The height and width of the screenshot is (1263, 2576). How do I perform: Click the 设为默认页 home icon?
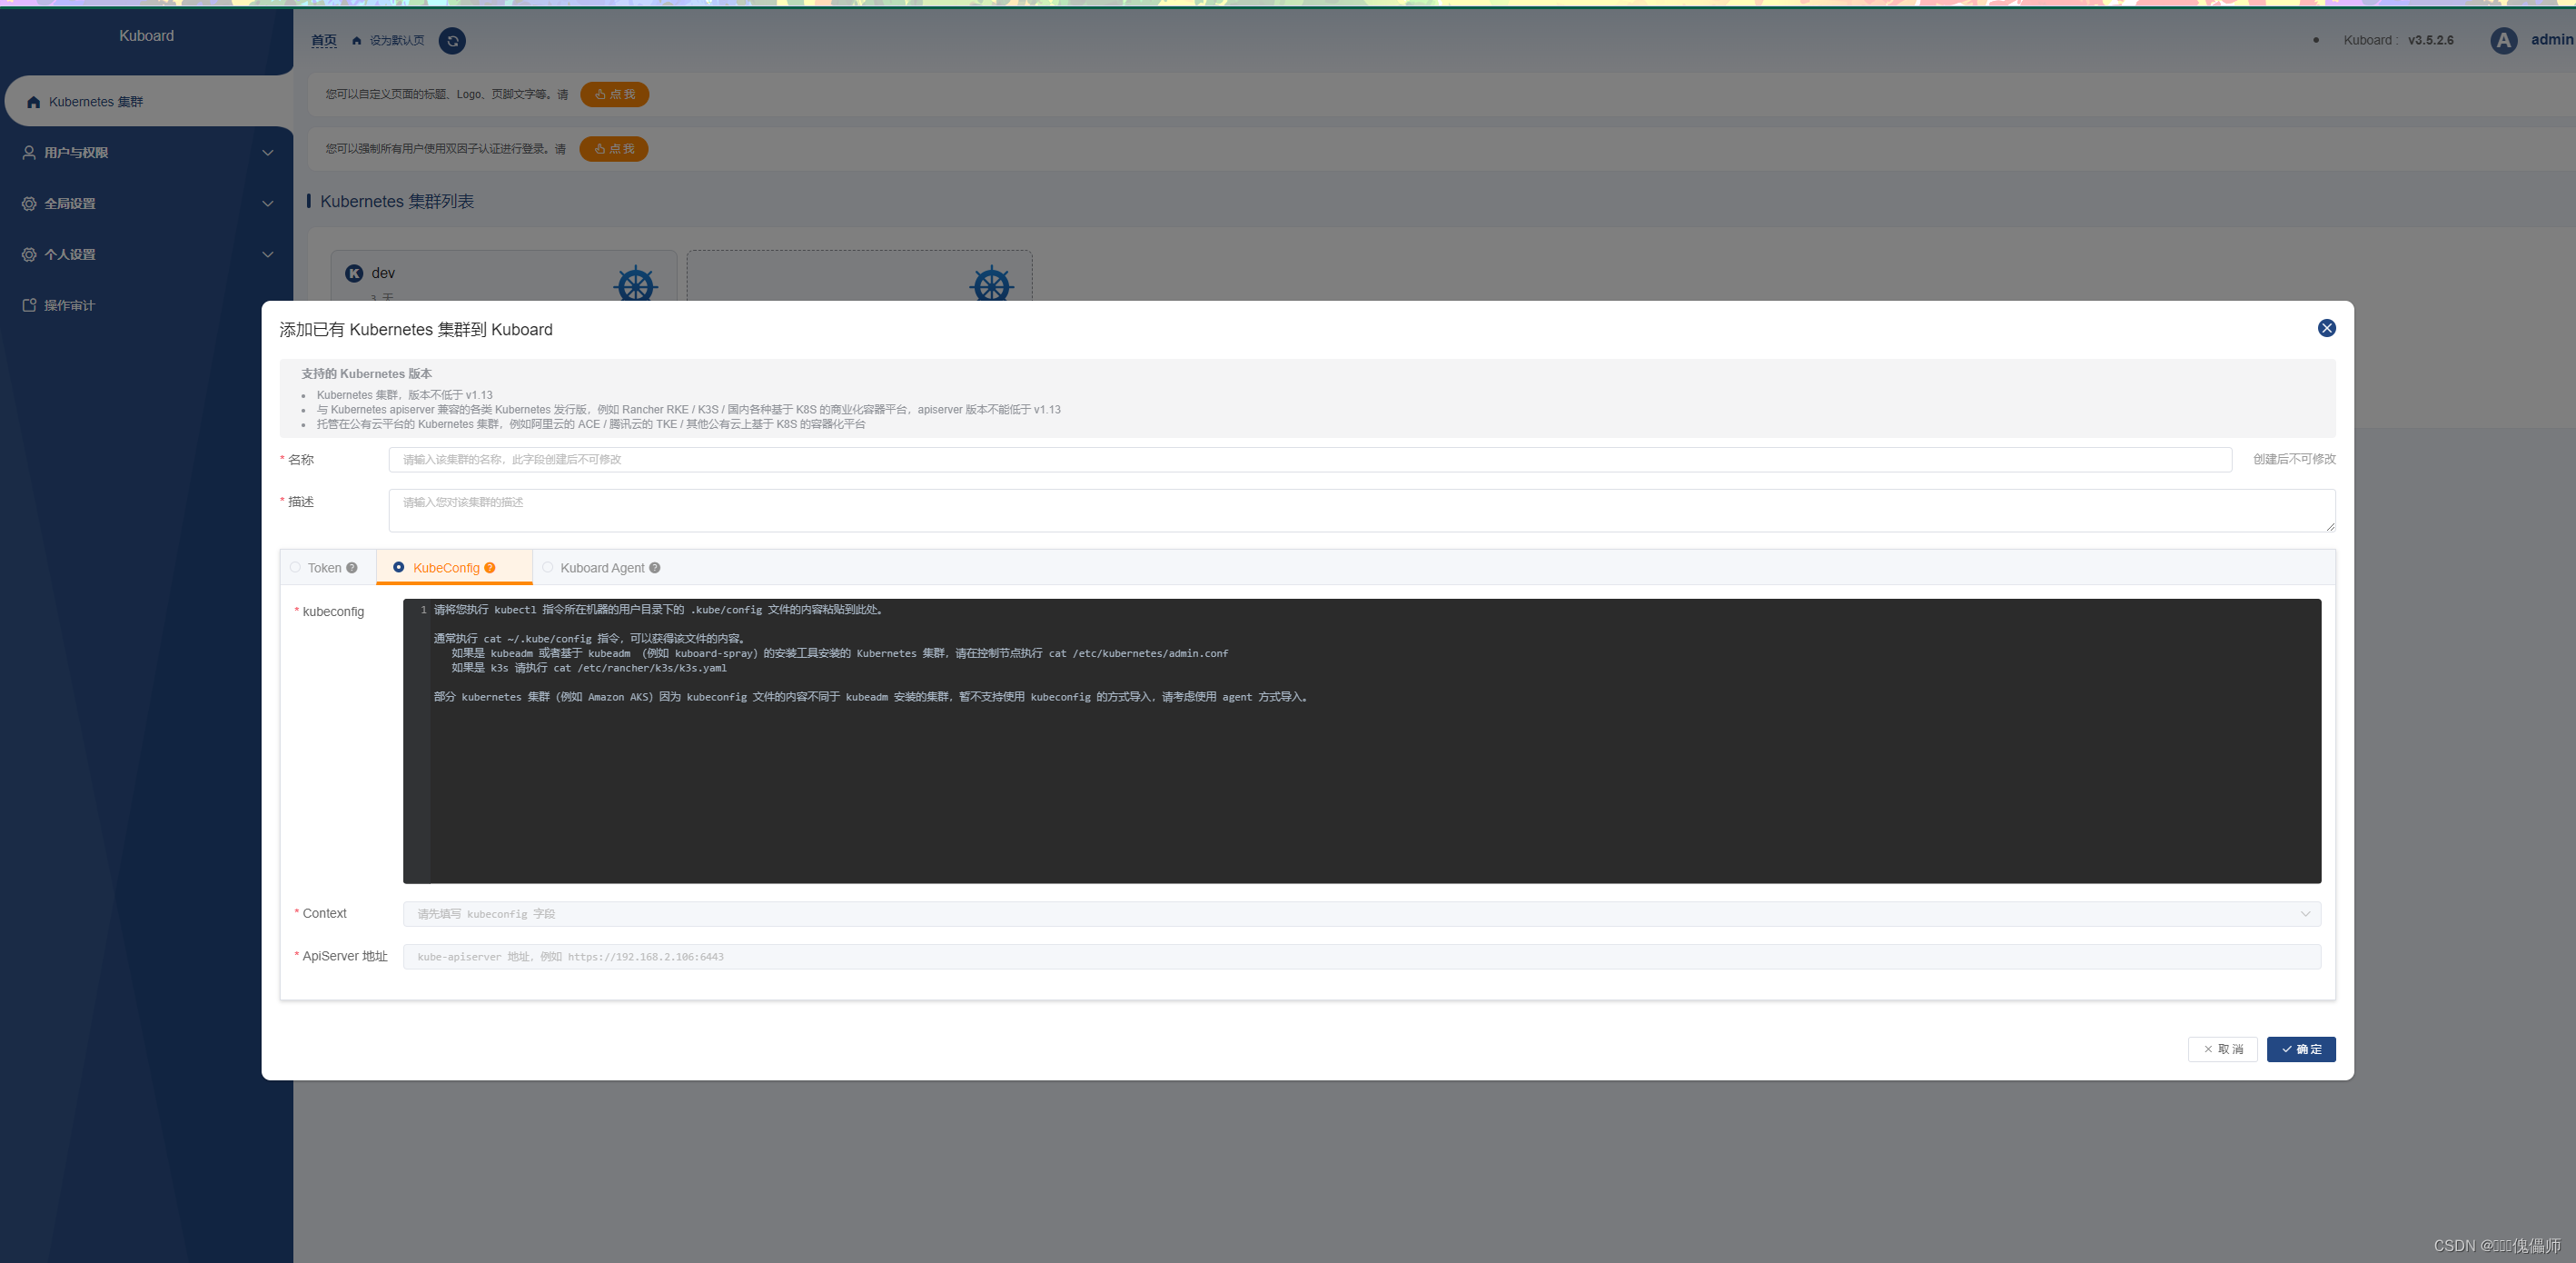tap(355, 40)
